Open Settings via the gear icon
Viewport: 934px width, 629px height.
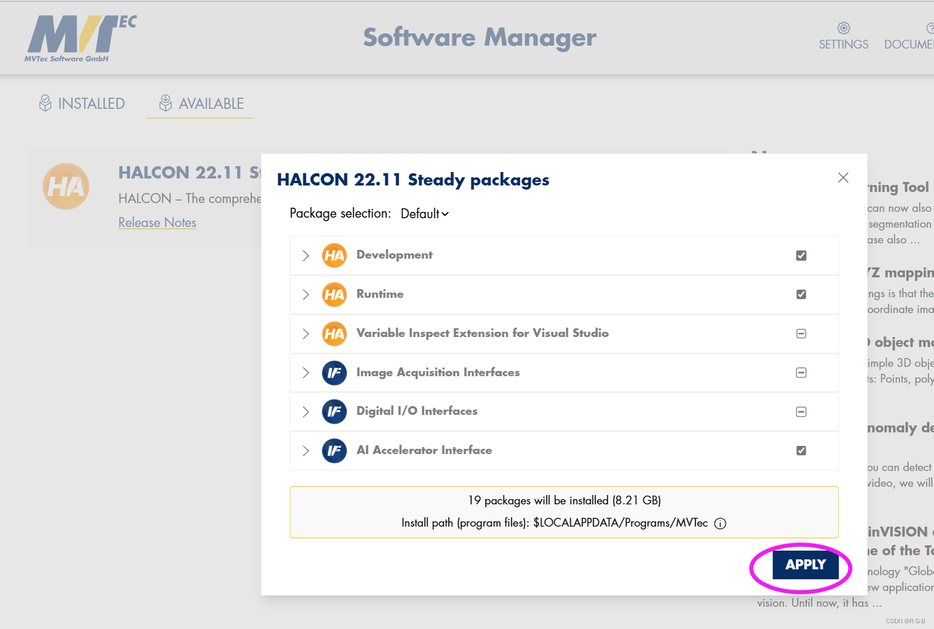[x=843, y=28]
